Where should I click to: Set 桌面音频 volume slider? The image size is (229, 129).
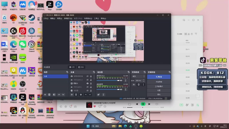[x=108, y=89]
